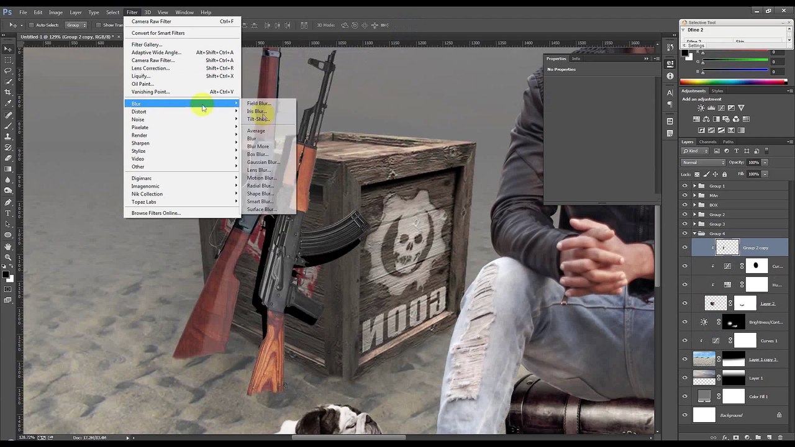Click the Delete layer trash icon
Screen dimensions: 795x447
pyautogui.click(x=780, y=438)
